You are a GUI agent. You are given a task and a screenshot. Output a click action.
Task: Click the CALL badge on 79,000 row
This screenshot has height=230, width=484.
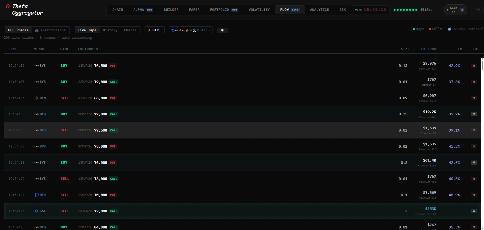coord(114,82)
